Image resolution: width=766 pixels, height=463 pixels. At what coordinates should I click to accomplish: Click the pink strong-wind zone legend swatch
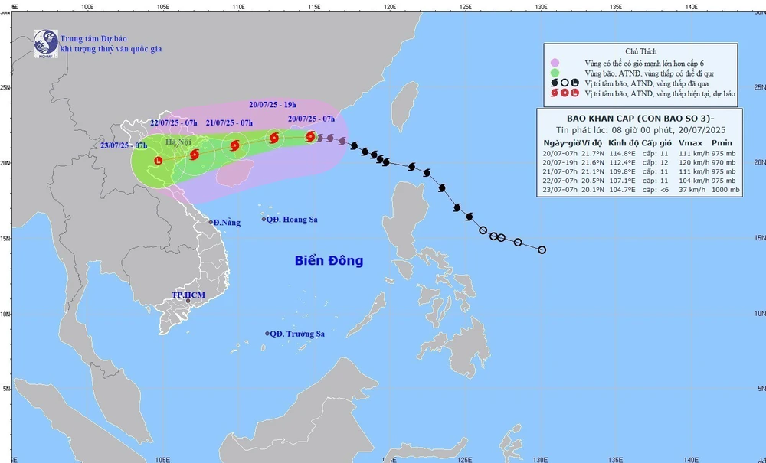(555, 63)
